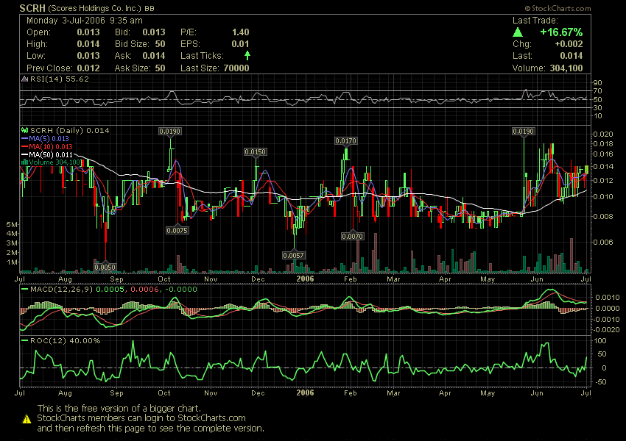Click the EPS value 0.01

[x=240, y=44]
